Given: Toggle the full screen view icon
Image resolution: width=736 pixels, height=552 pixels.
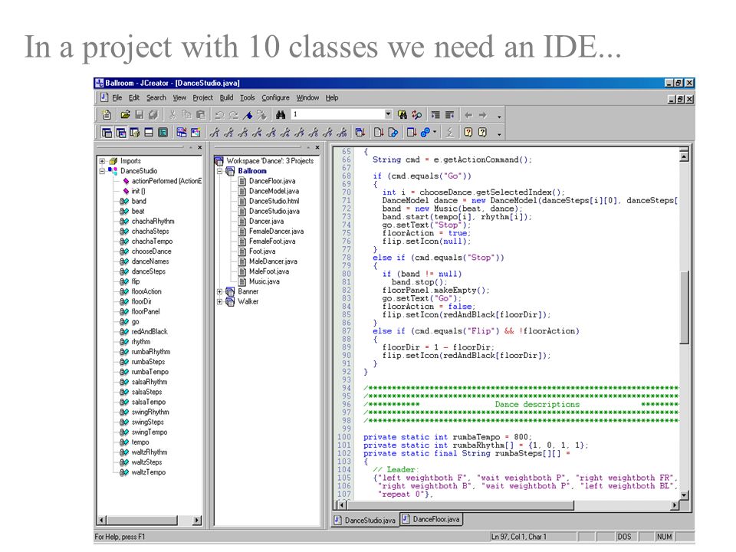Looking at the screenshot, I should 163,133.
